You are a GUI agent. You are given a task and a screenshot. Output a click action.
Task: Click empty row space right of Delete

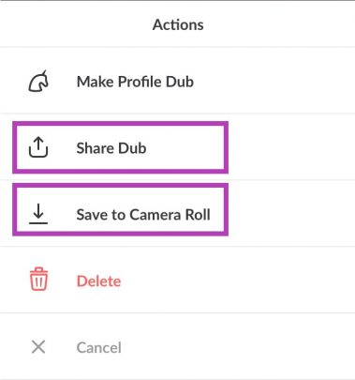(x=237, y=281)
